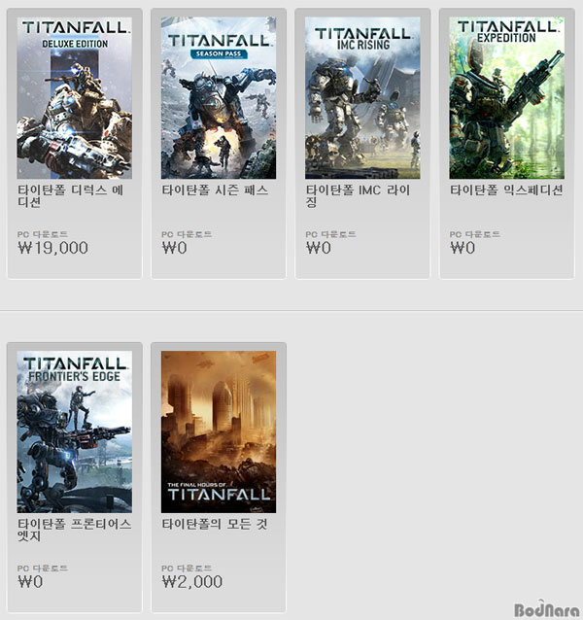Click the BodNara watermark logo
The image size is (583, 620).
[547, 609]
